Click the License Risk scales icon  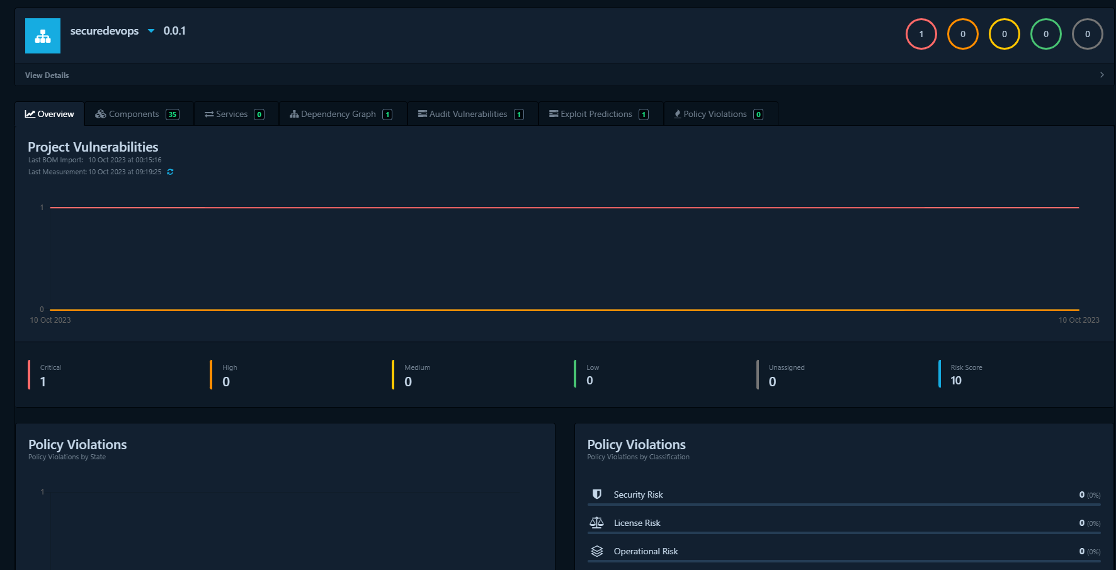596,523
